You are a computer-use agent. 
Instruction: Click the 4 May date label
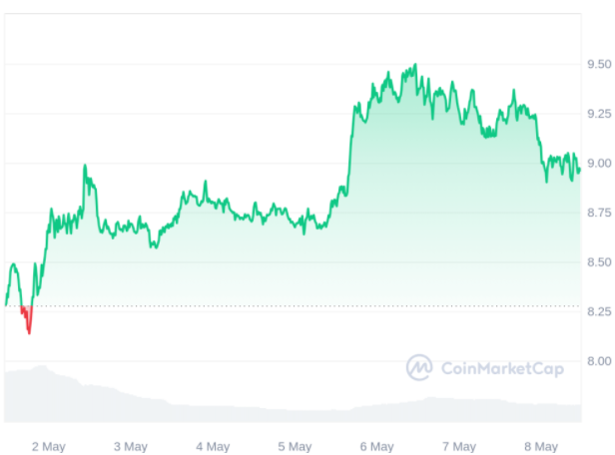(x=213, y=445)
